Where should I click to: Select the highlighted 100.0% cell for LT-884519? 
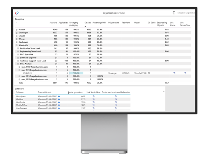point(76,73)
